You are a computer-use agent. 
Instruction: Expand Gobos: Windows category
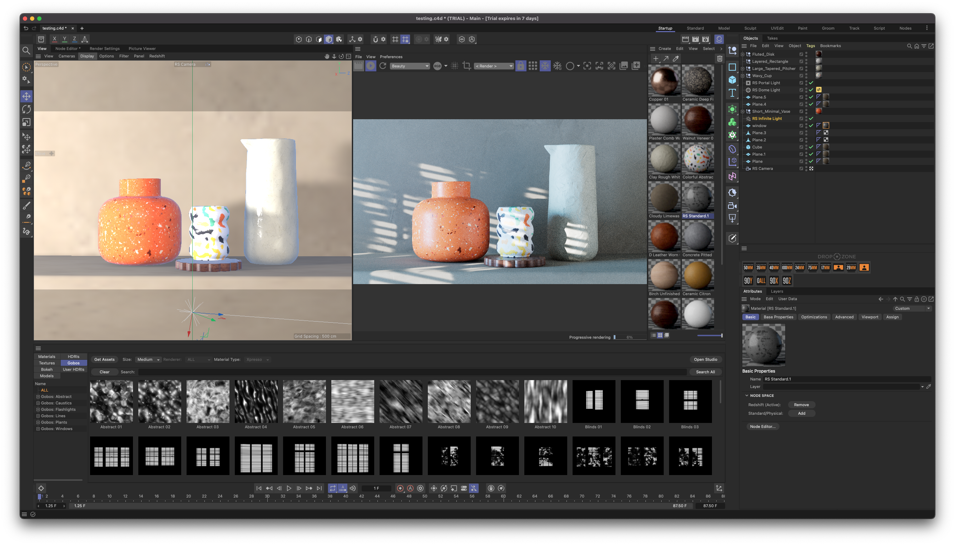pyautogui.click(x=38, y=429)
